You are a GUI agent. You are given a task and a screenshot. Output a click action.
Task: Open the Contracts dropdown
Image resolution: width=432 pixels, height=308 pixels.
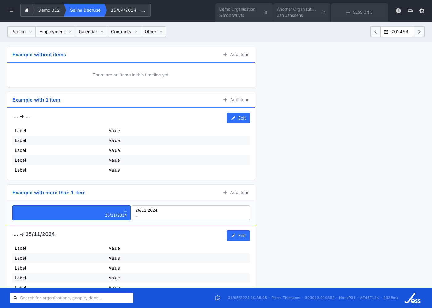click(x=124, y=32)
